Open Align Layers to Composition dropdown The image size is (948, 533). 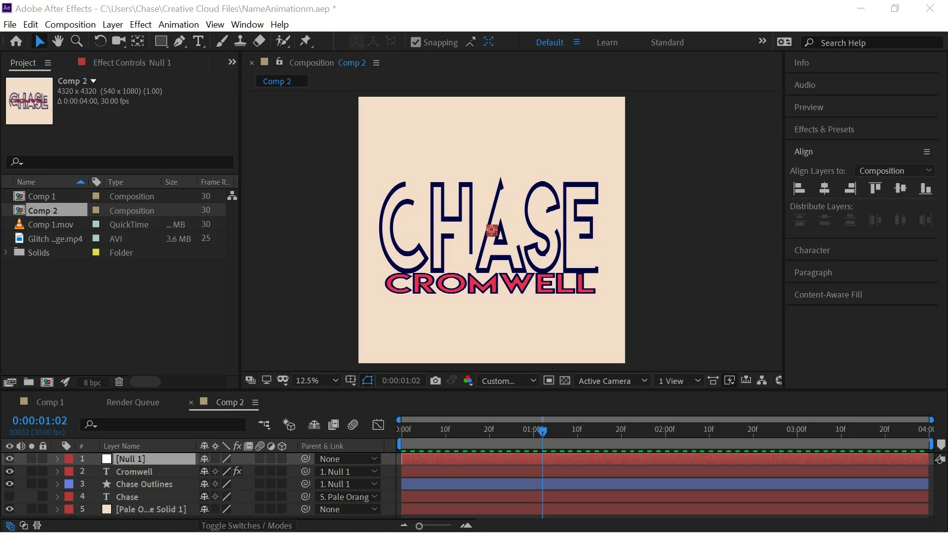(894, 171)
